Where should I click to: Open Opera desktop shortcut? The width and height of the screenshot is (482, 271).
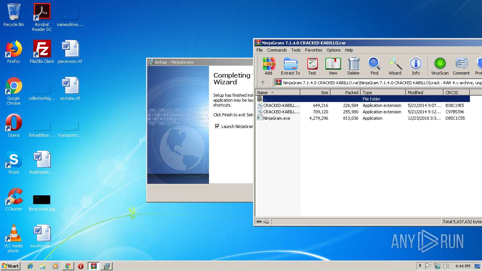click(14, 126)
